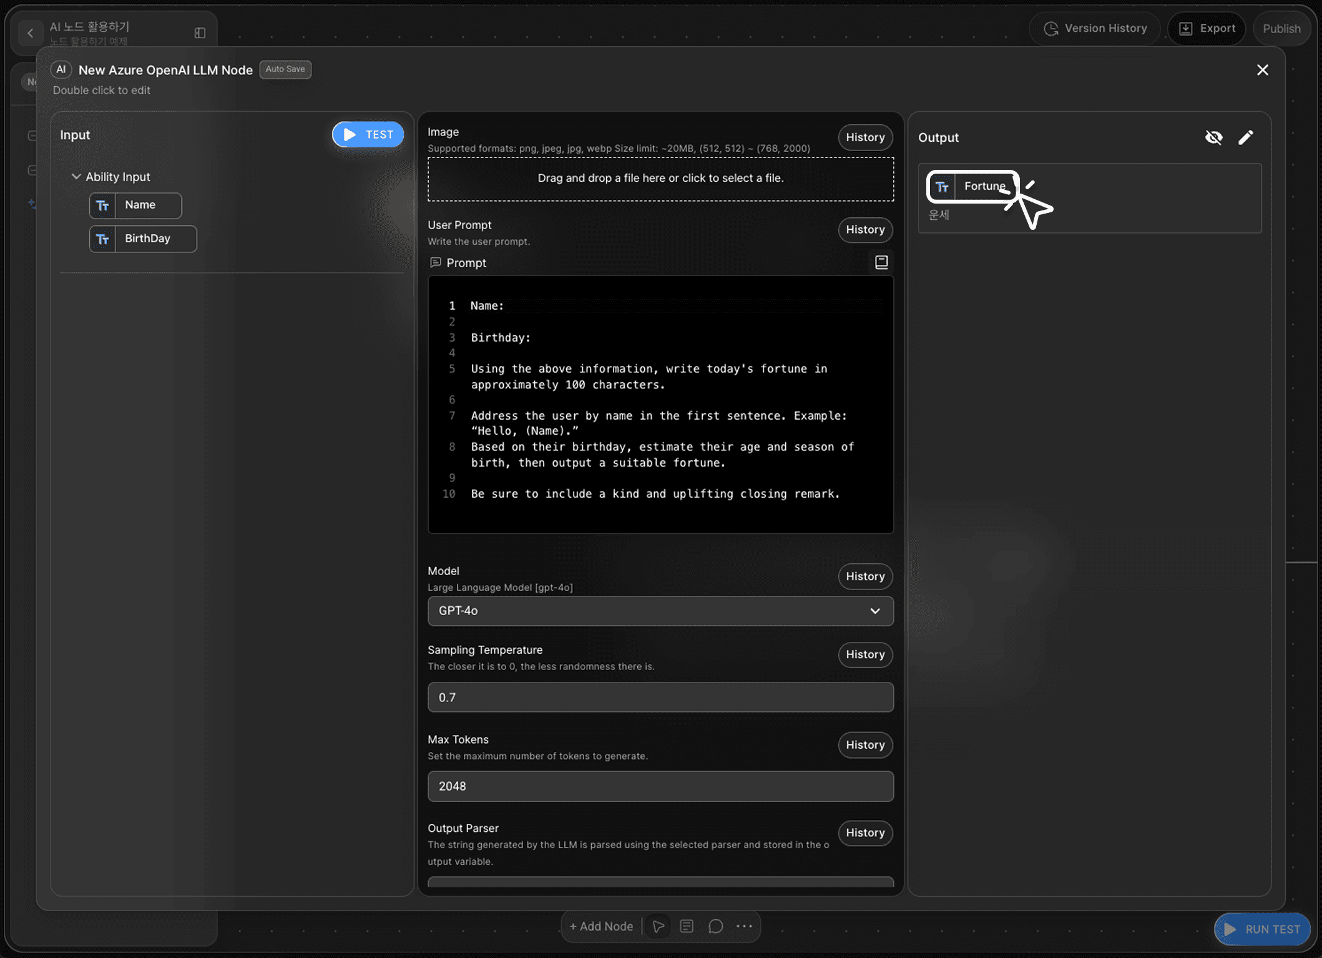Click the image file drop zone
This screenshot has height=958, width=1322.
tap(660, 179)
